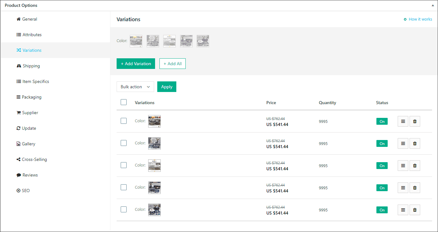Select the fourth Color swatch image in the top strip
The width and height of the screenshot is (438, 232).
(186, 41)
